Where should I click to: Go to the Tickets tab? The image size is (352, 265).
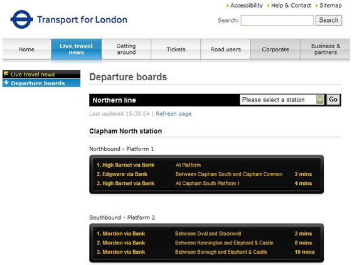[176, 49]
